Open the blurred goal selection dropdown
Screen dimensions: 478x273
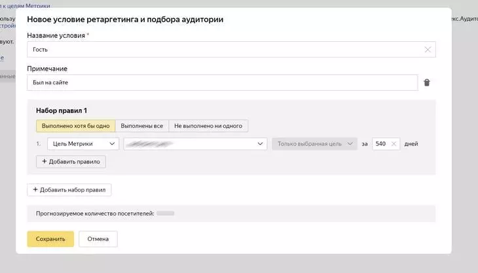click(195, 144)
